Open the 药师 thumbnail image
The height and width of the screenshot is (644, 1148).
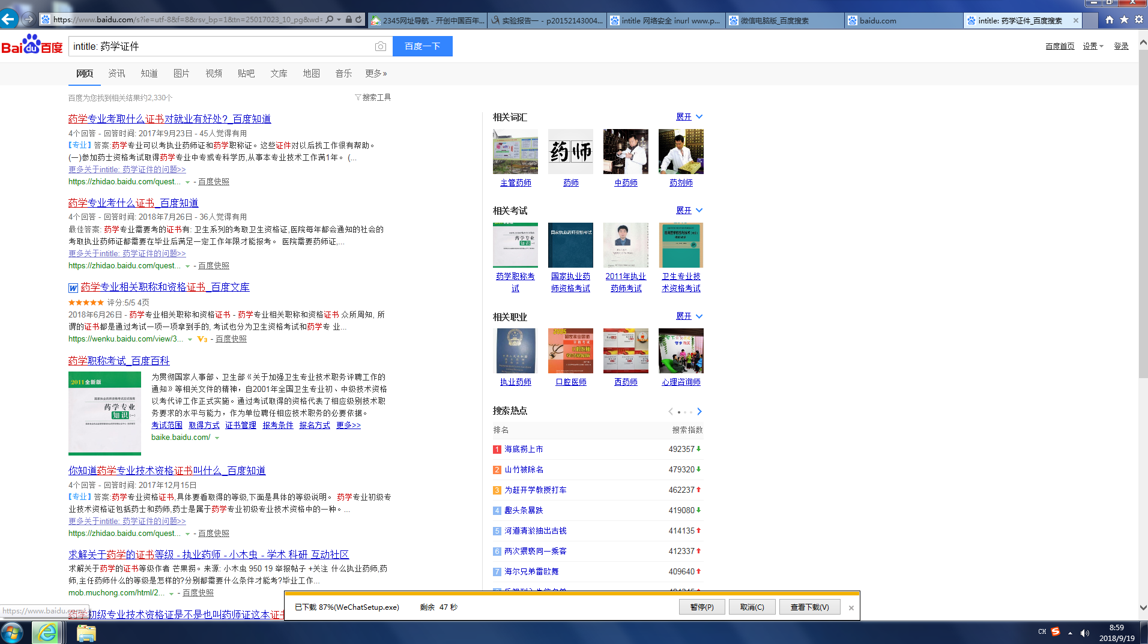[570, 151]
